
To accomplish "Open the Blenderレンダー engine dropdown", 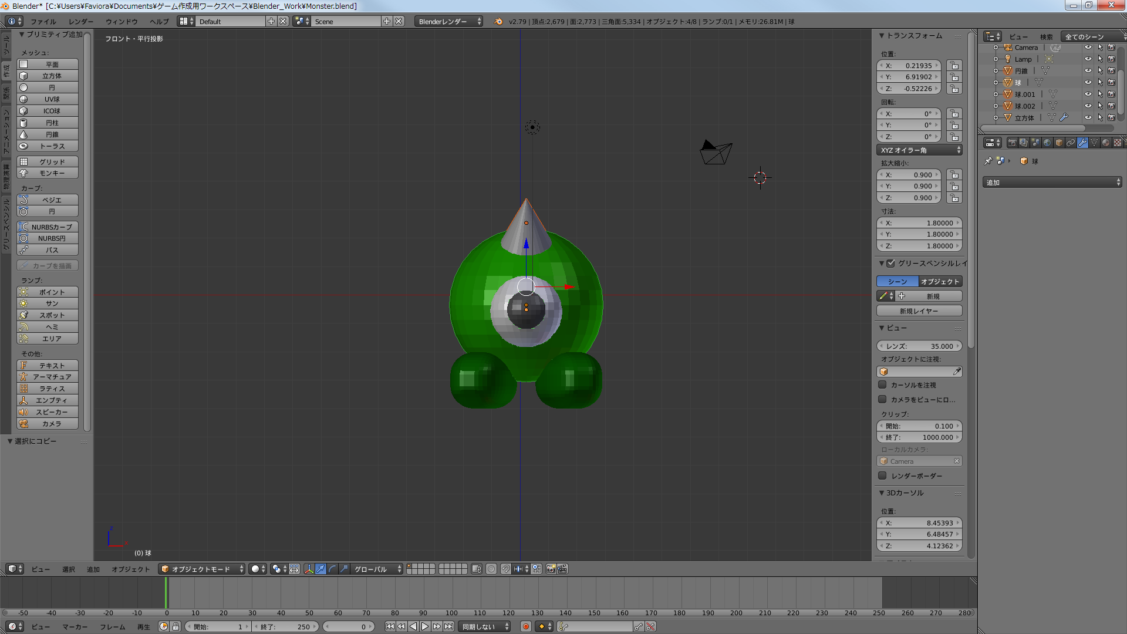I will point(449,21).
